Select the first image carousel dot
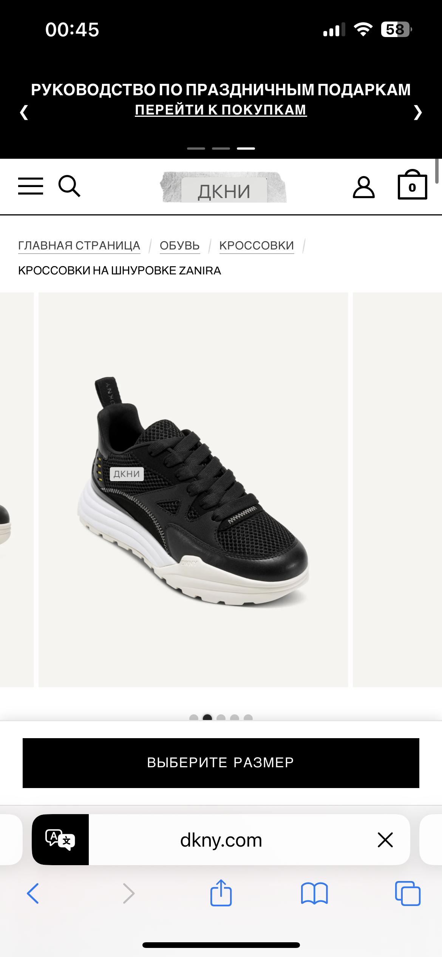 click(x=194, y=717)
